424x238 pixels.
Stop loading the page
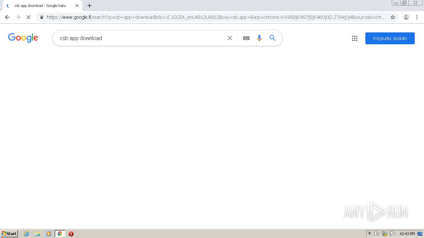(x=28, y=17)
